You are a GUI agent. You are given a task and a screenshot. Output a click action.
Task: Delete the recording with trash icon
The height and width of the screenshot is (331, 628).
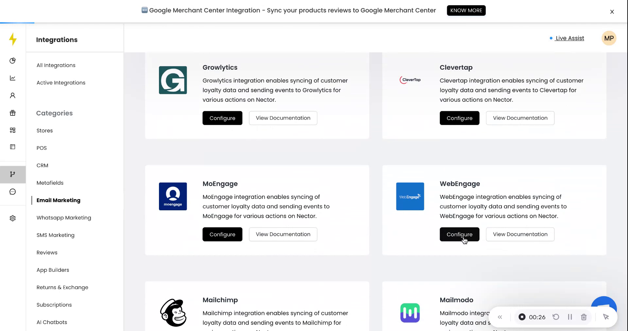coord(584,317)
